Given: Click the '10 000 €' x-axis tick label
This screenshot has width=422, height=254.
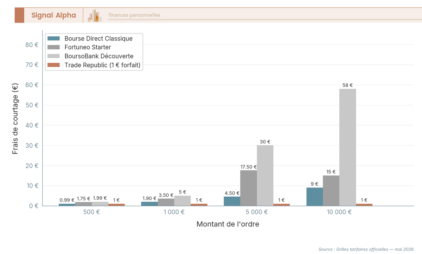Looking at the screenshot, I should [339, 212].
